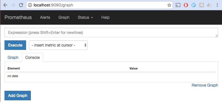Open Graph in the navigation bar

pos(64,17)
